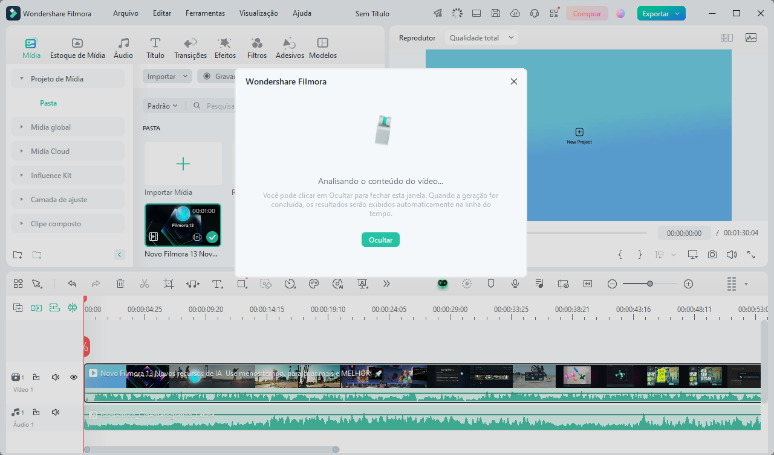The height and width of the screenshot is (455, 774).
Task: Select the Novo Filmora 13 video thumbnail
Action: point(183,225)
